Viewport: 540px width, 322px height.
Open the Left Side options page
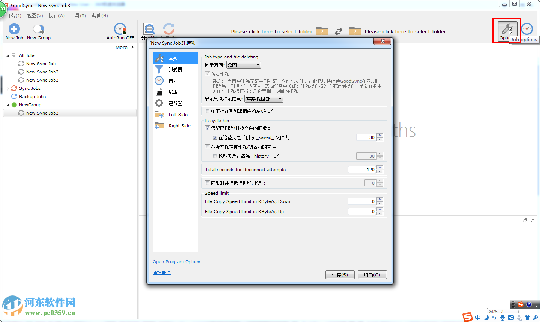point(175,115)
